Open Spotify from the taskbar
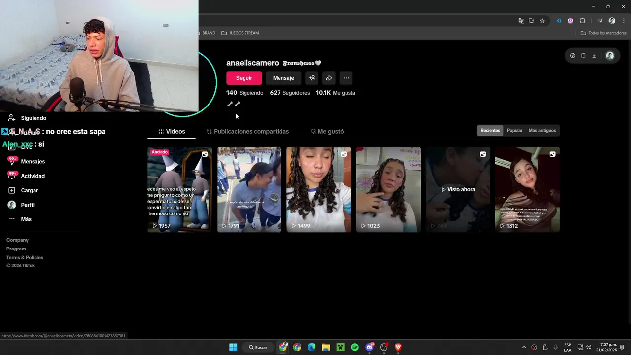 (x=355, y=347)
